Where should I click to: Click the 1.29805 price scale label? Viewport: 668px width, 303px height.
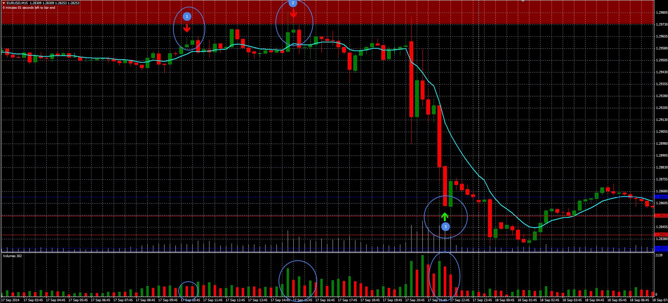click(x=661, y=13)
